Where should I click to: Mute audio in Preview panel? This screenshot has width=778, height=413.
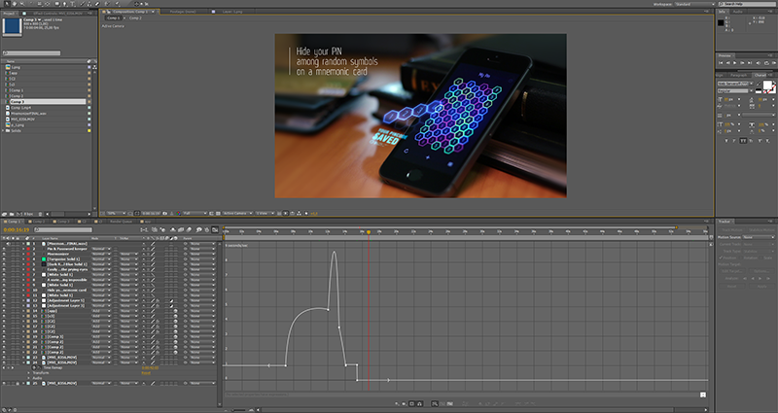[759, 63]
